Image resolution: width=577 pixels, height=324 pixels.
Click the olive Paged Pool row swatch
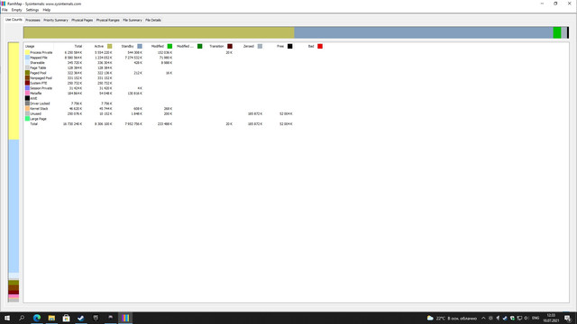(x=27, y=73)
